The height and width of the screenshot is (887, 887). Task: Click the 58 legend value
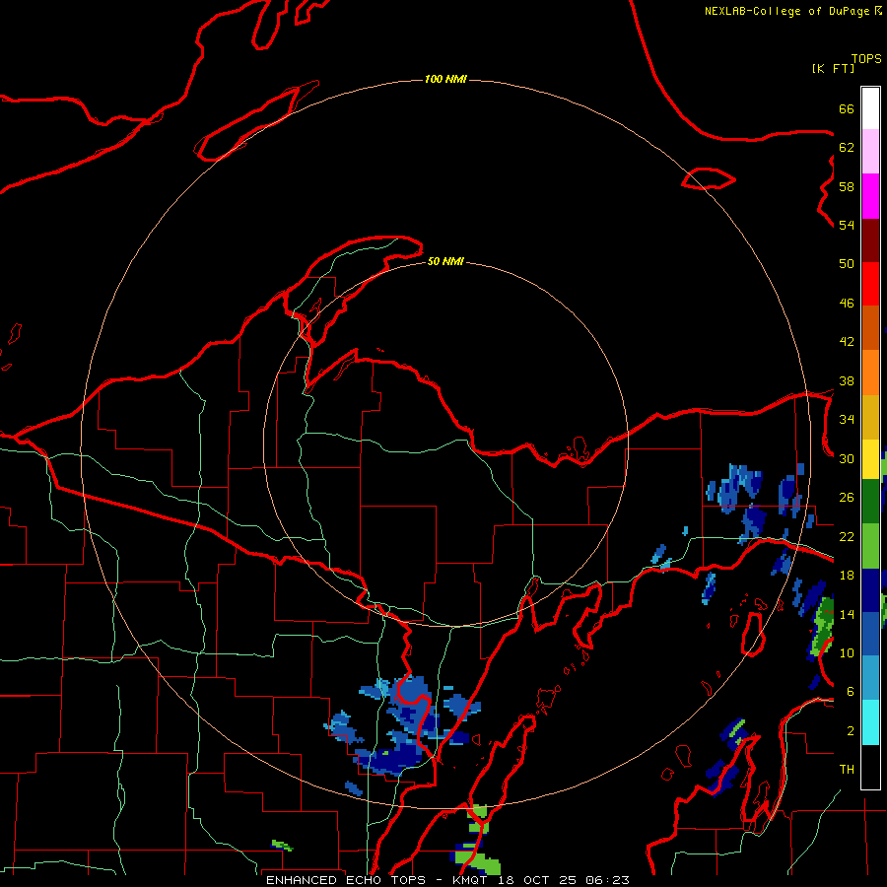coord(847,186)
